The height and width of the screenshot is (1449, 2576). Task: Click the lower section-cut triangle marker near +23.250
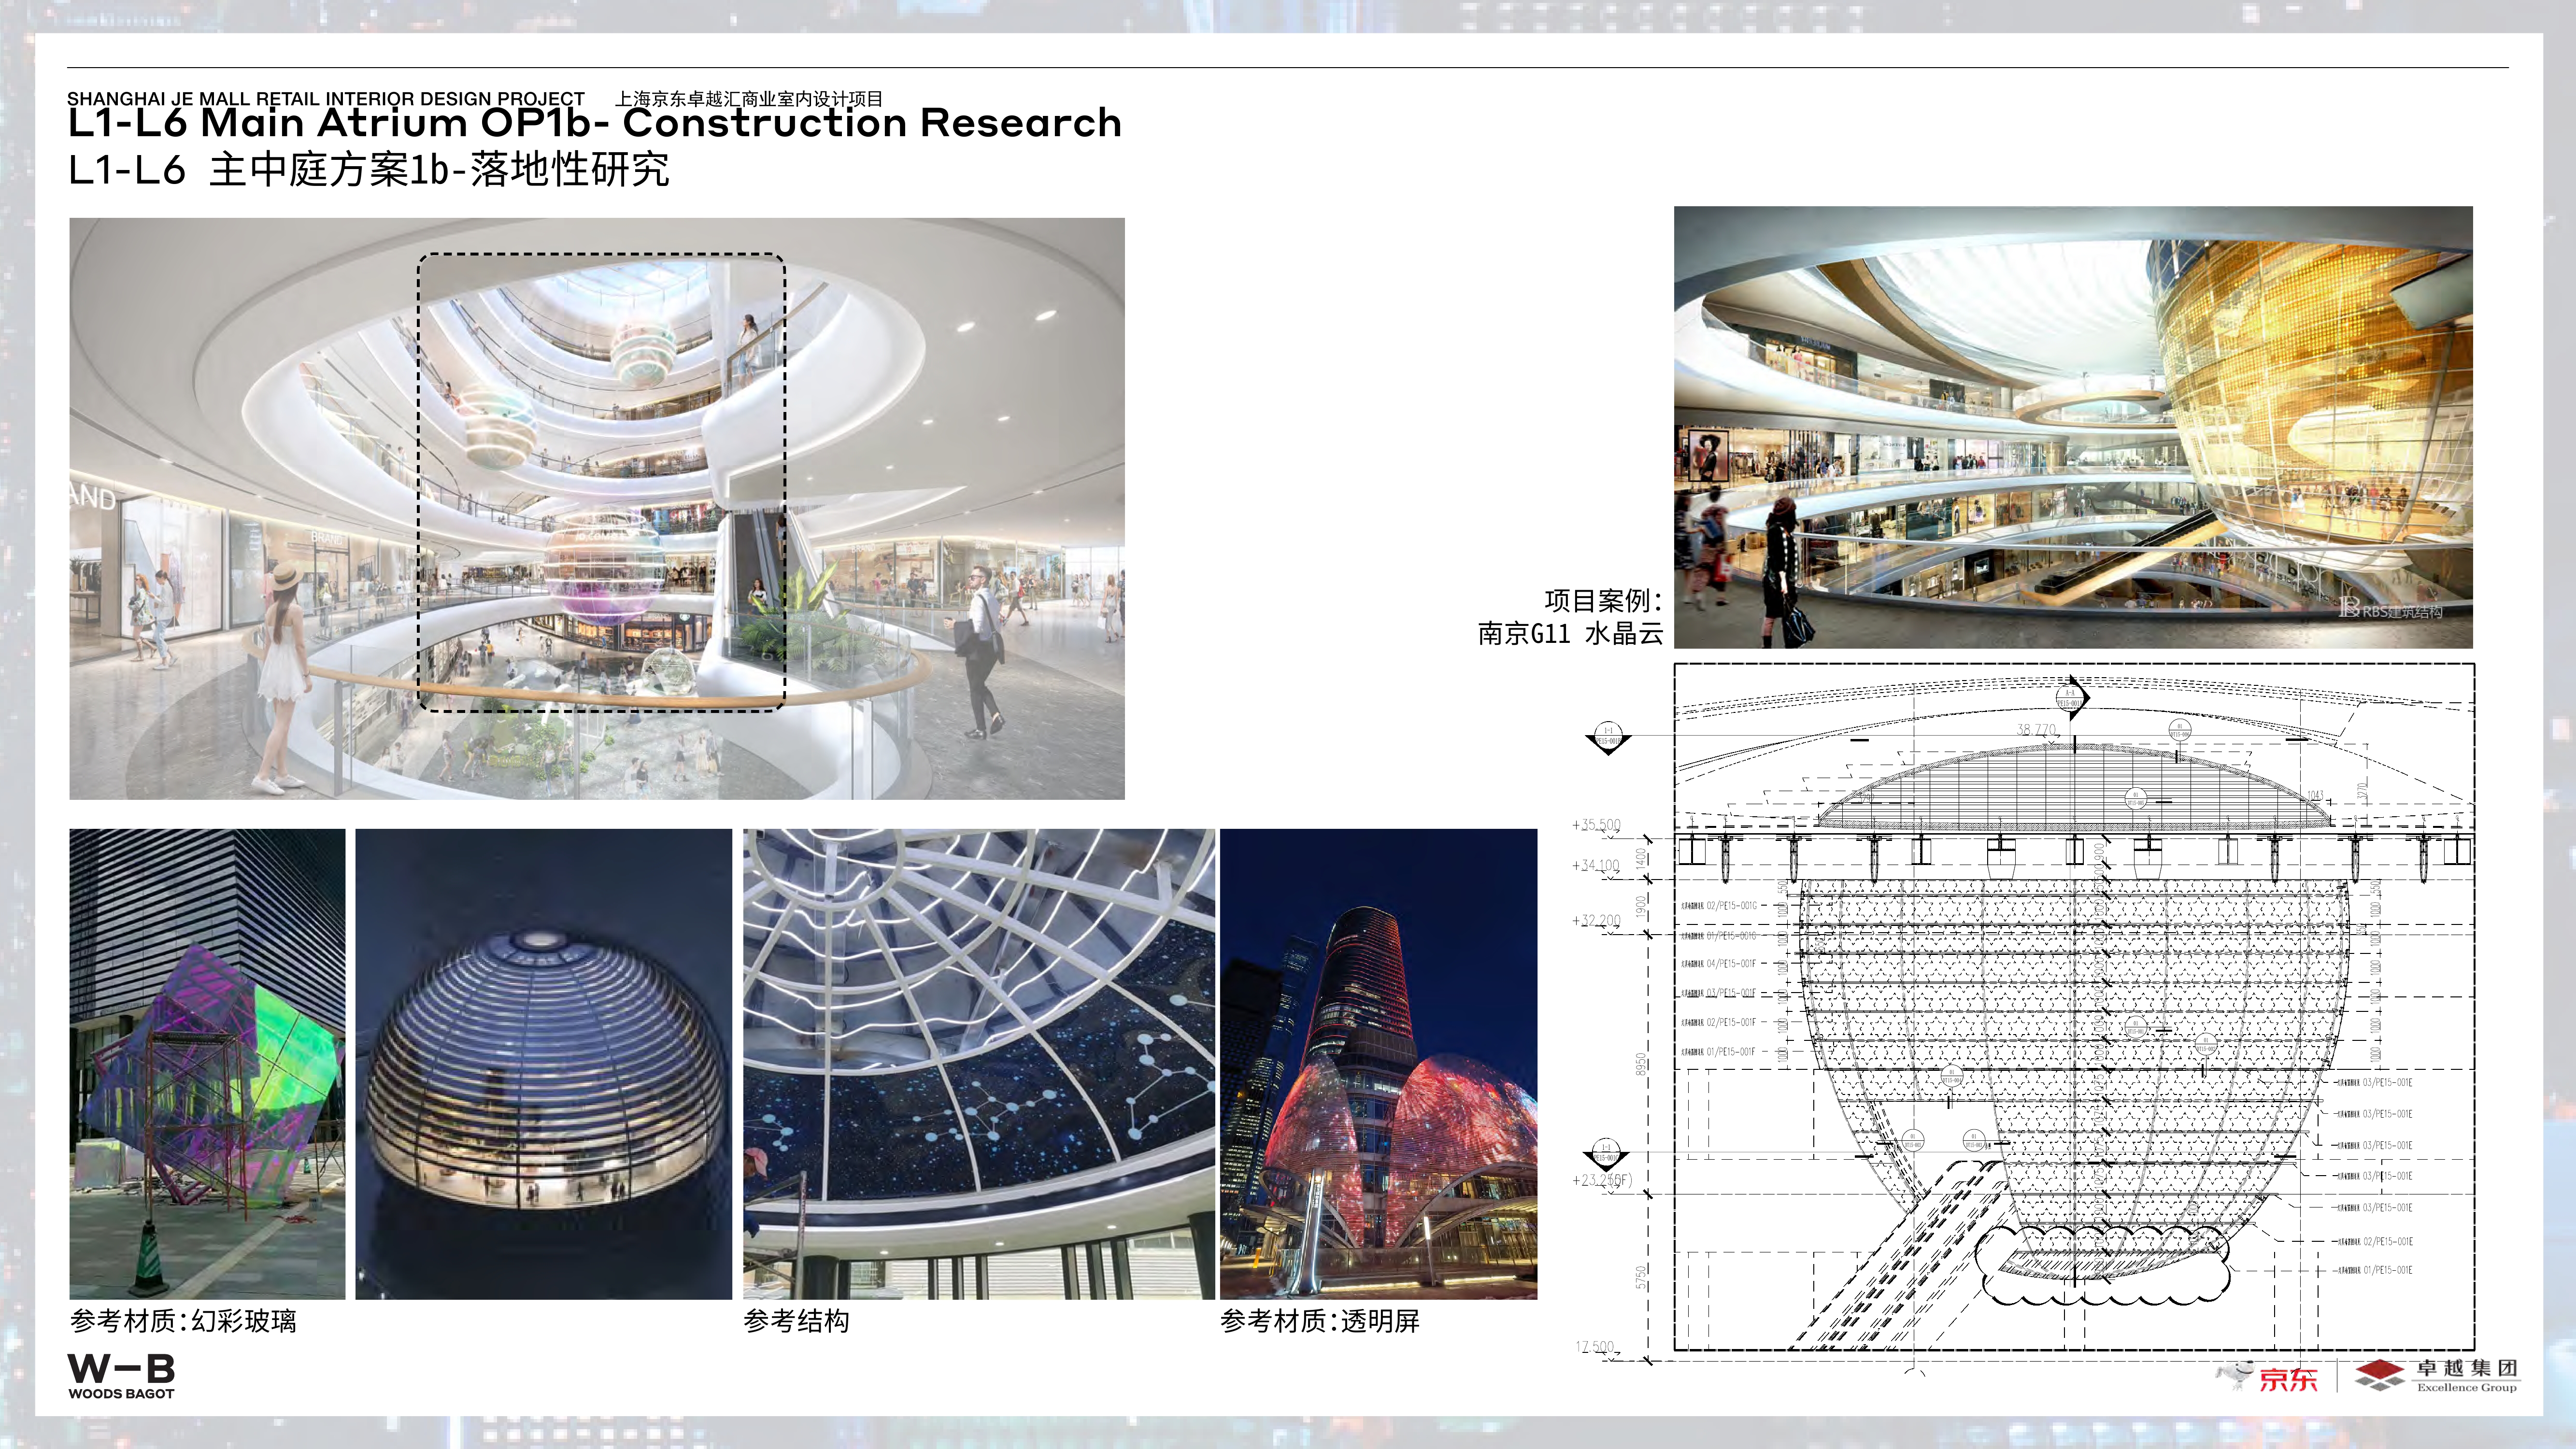coord(1606,1154)
